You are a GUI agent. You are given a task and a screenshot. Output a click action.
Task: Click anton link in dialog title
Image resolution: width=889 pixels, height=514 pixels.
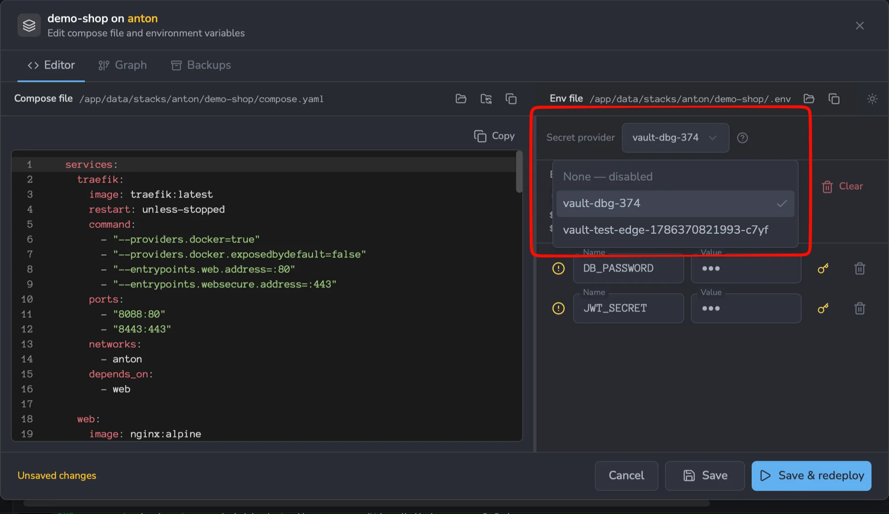pos(142,19)
